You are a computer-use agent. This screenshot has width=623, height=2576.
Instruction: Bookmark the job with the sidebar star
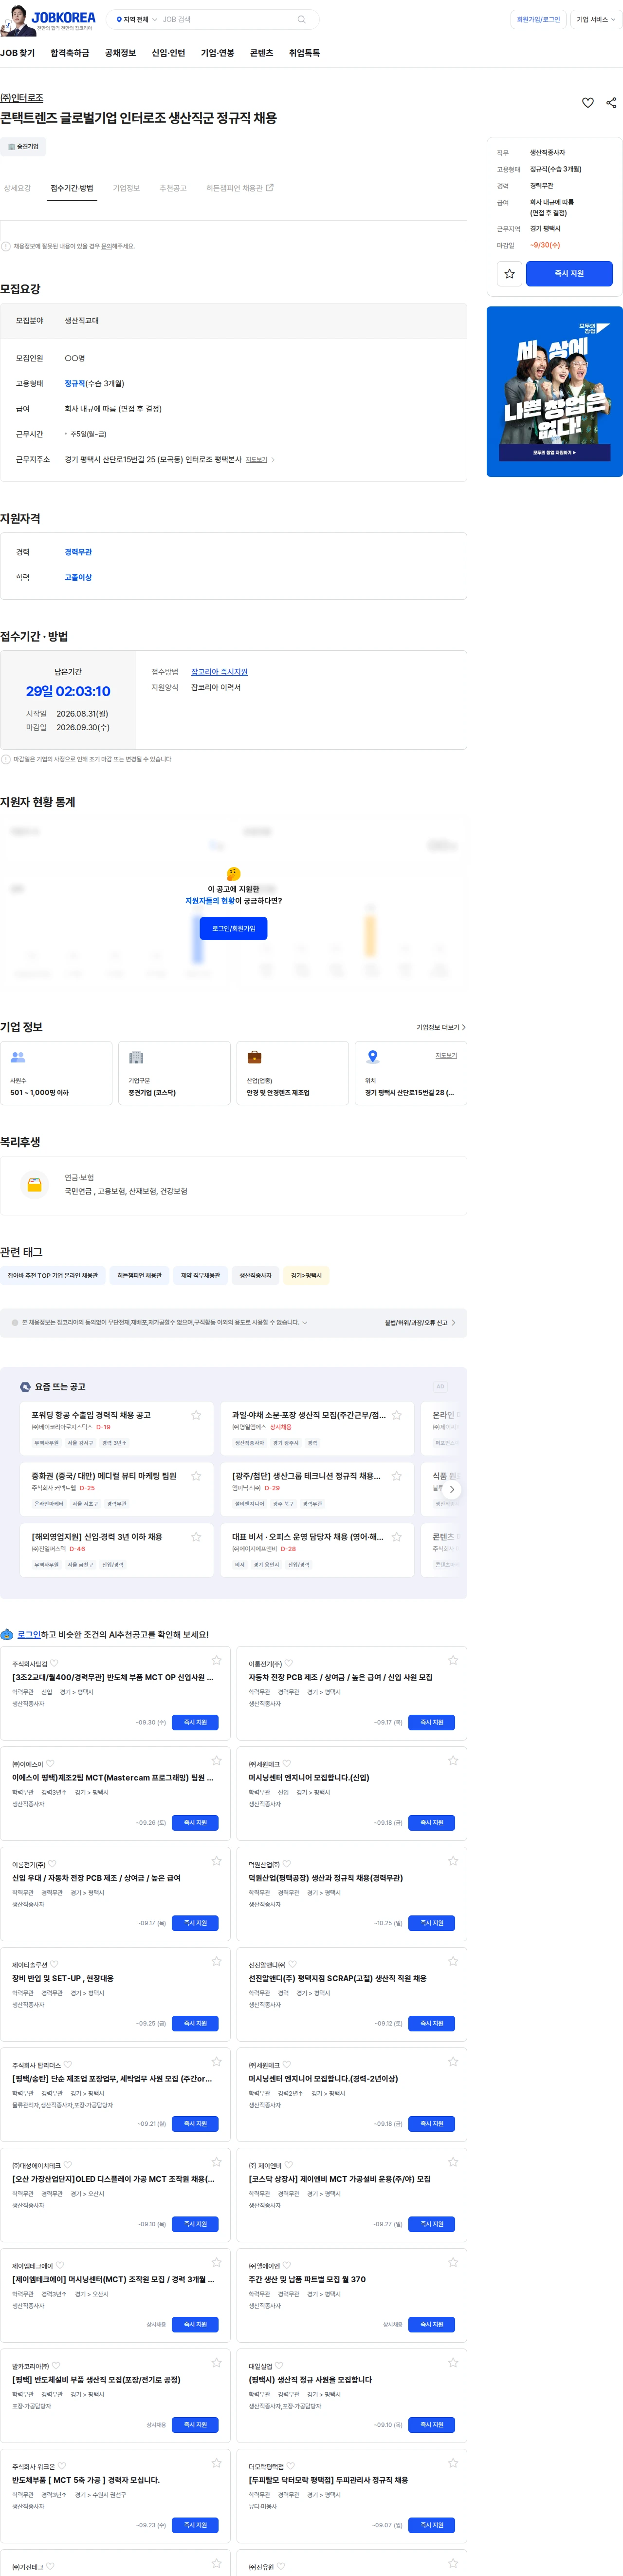click(x=509, y=273)
